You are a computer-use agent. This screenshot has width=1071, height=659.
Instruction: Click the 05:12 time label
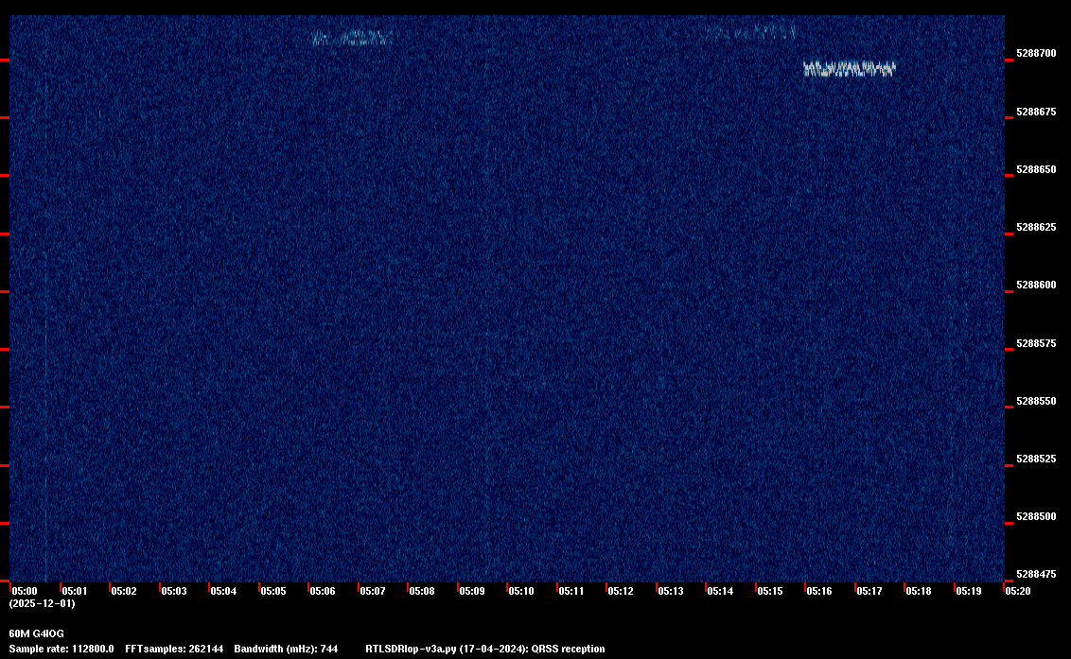coord(621,591)
